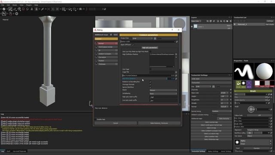Viewport: 275px width, 155px height.
Task: Toggle the Ignore Backface checkbox
Action: pyautogui.click(x=150, y=87)
